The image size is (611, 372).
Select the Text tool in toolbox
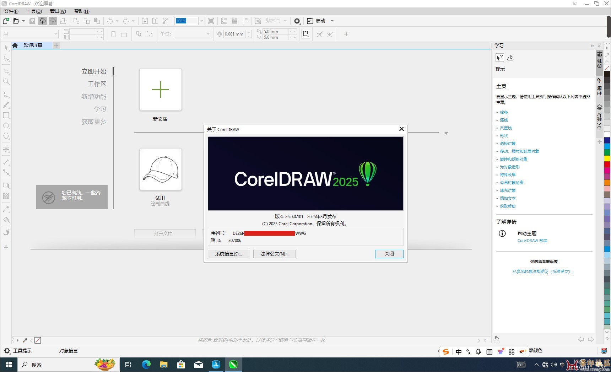click(6, 149)
